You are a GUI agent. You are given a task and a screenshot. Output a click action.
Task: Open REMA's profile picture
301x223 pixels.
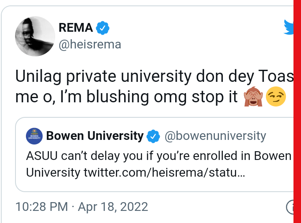(35, 36)
